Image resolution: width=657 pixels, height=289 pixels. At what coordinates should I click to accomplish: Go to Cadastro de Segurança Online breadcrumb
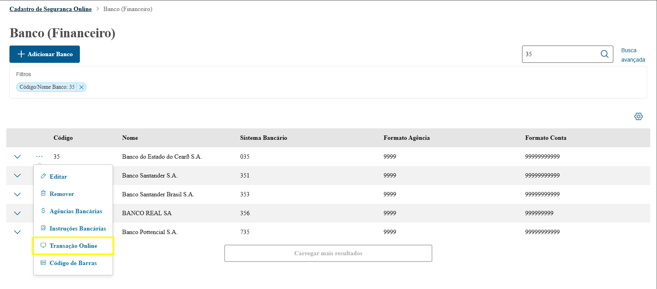50,9
